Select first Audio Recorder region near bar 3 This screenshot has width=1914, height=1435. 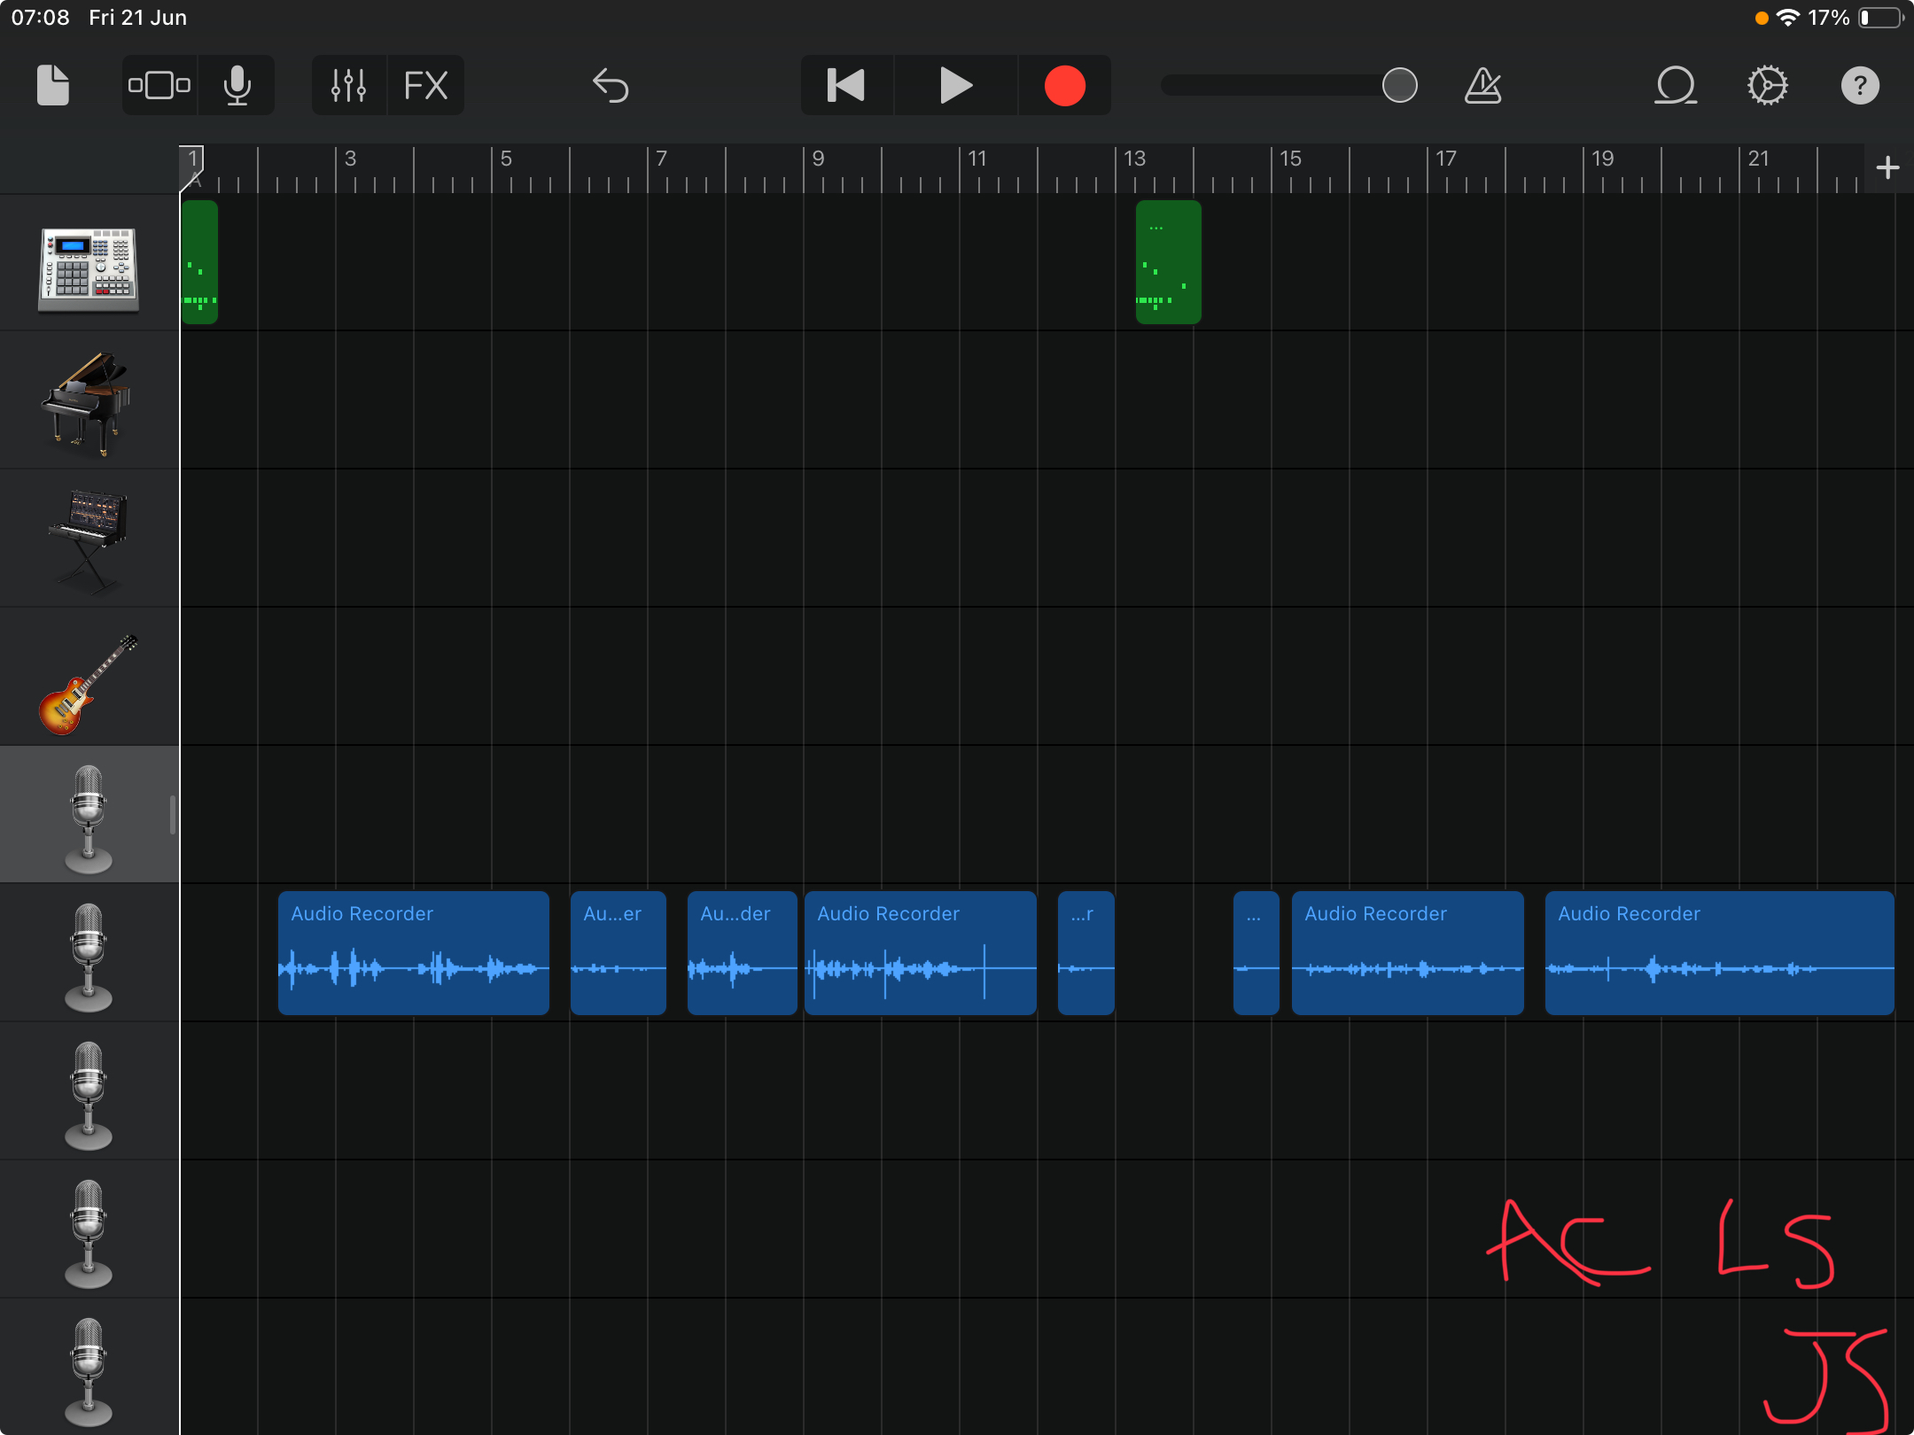pyautogui.click(x=414, y=953)
